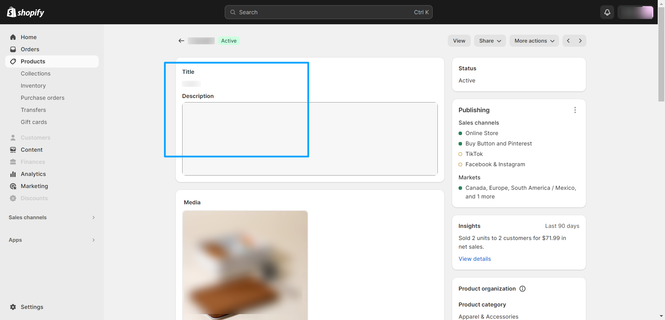Screen dimensions: 665x320
Task: Click the Analytics bar chart icon
Action: [x=13, y=174]
